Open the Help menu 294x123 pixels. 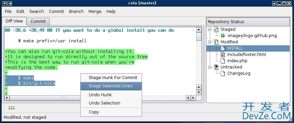point(111,12)
